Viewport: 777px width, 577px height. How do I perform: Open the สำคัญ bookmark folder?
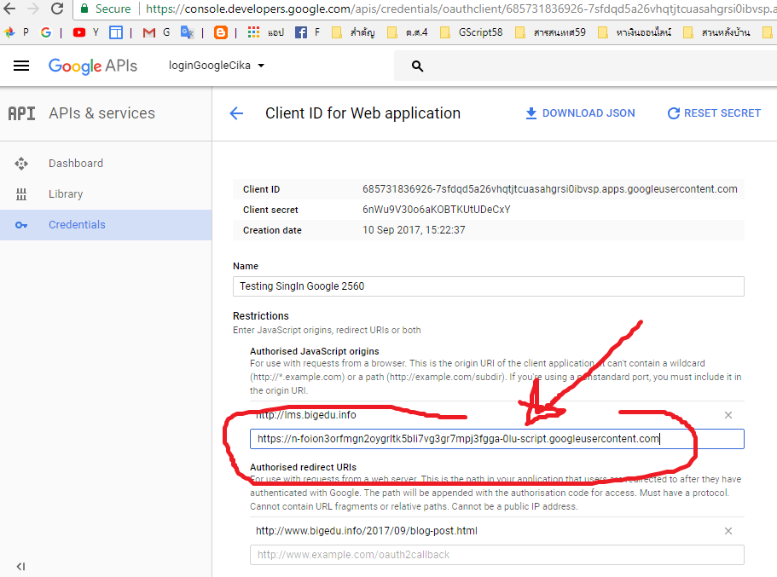click(353, 32)
